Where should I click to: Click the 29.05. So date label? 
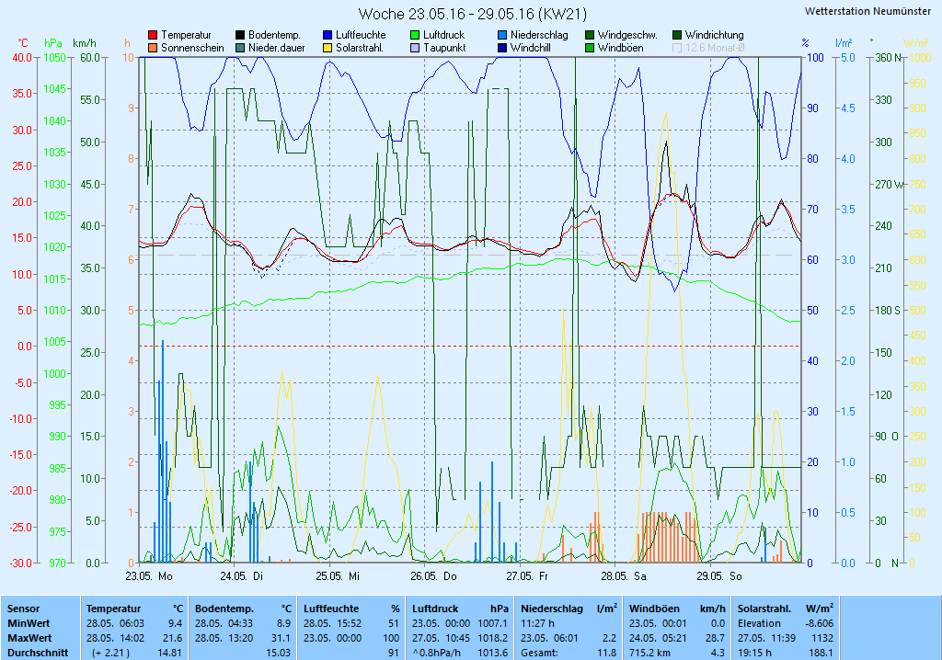[x=719, y=576]
